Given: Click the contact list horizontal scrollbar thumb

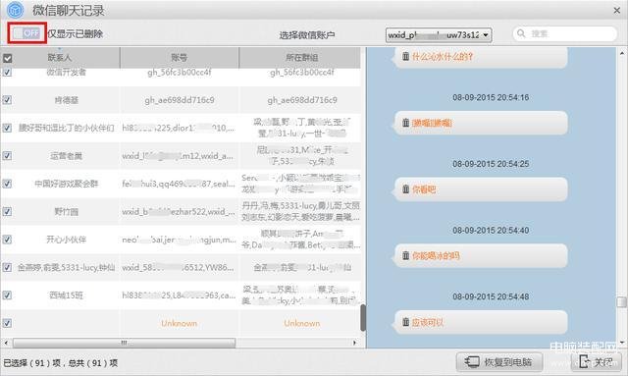Looking at the screenshot, I should pyautogui.click(x=125, y=343).
